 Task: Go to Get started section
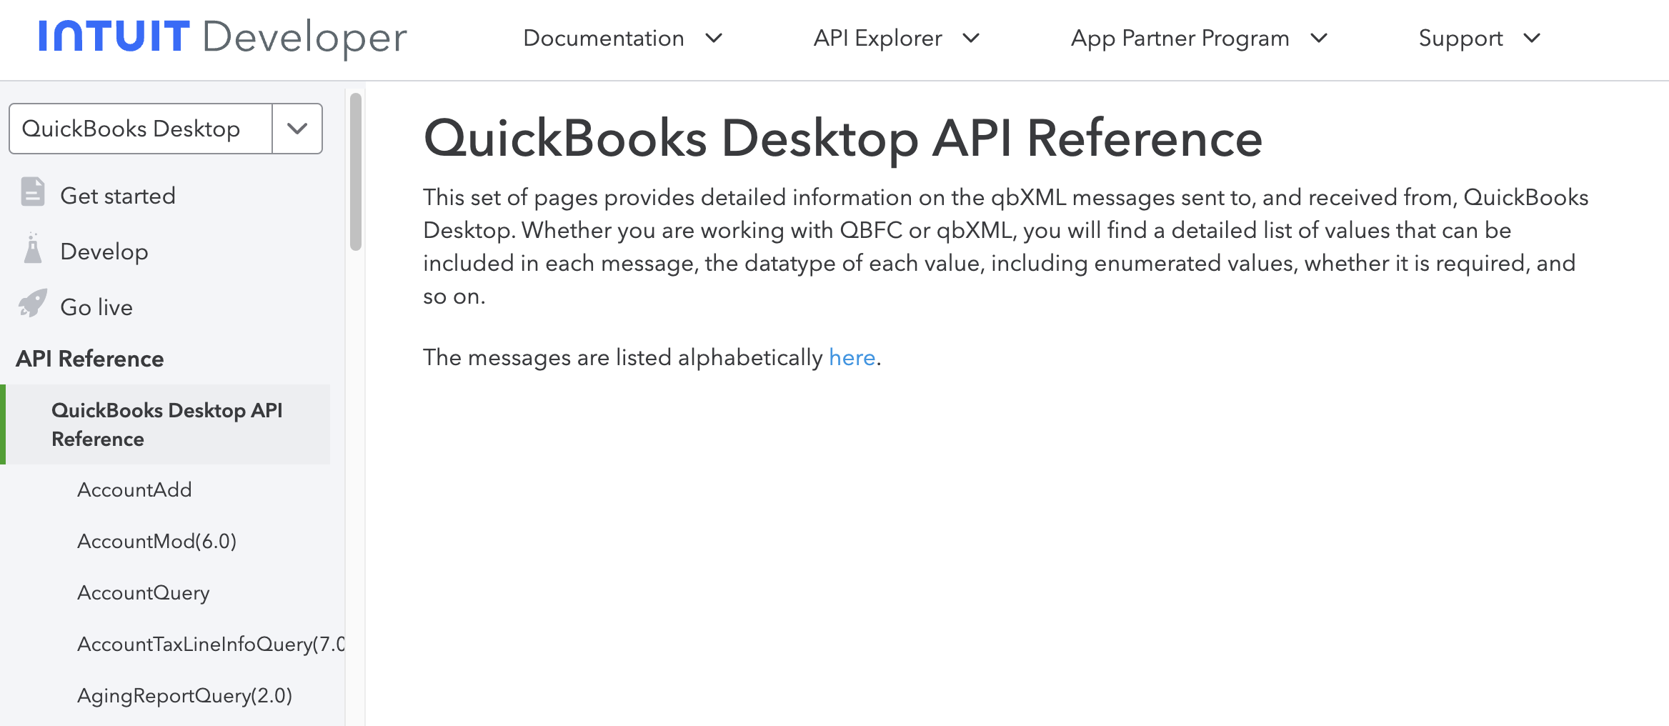[x=118, y=196]
